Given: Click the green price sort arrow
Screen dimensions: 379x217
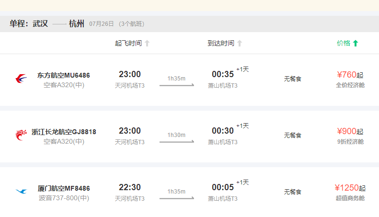Looking at the screenshot, I should (356, 44).
